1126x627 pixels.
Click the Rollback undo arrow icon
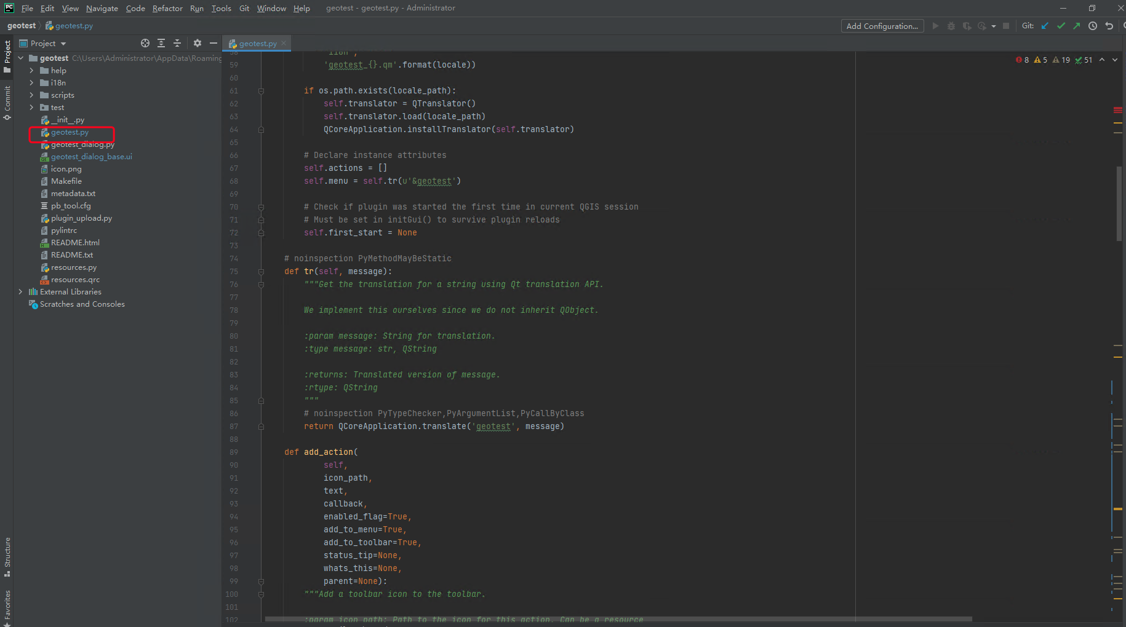pos(1109,26)
